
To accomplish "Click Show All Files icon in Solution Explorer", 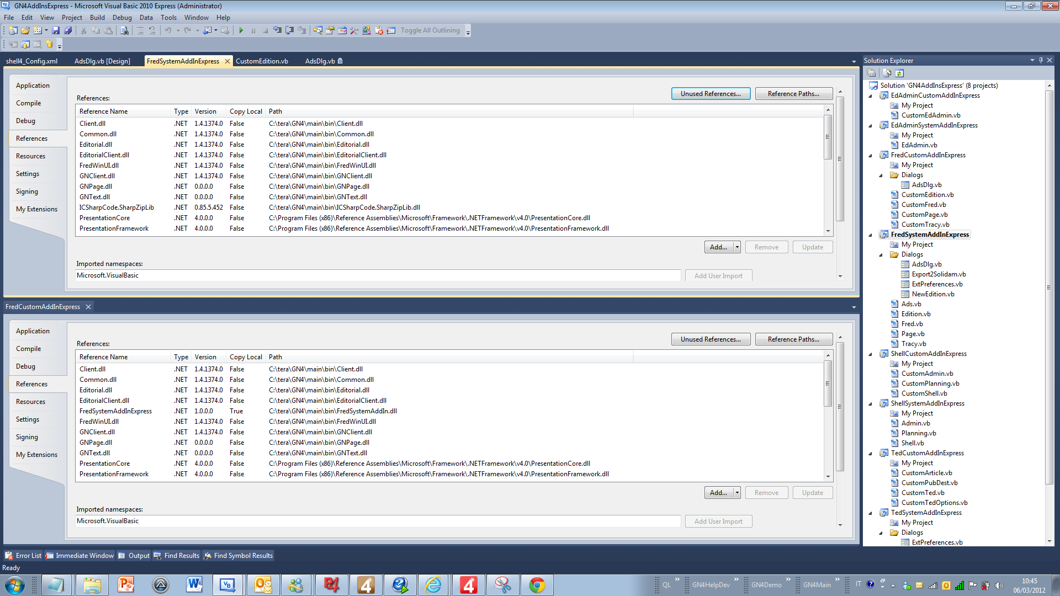I will click(887, 73).
